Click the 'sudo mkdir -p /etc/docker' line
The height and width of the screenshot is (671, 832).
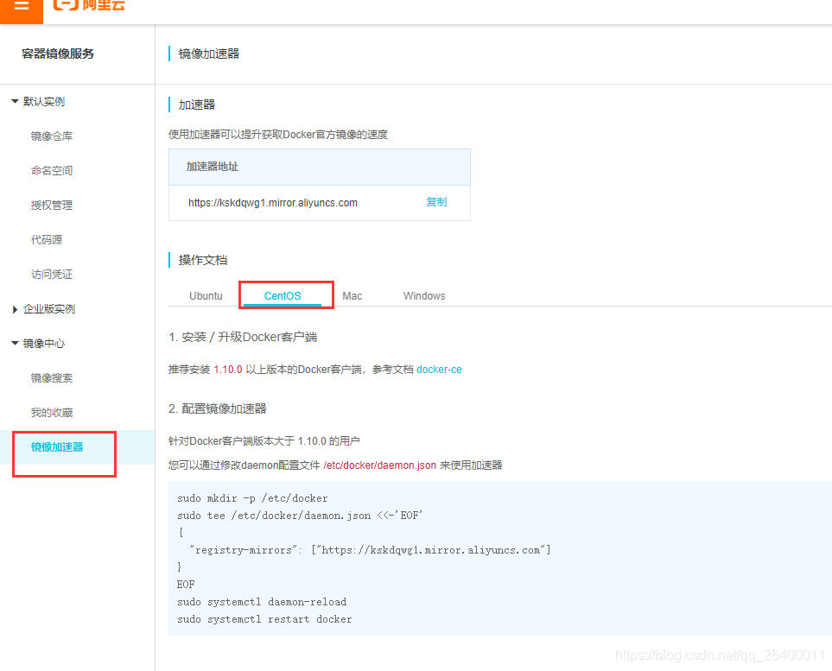click(252, 498)
